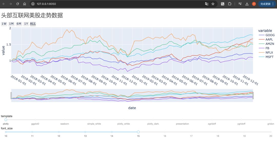Set the template slider to plotly_dark
The width and height of the screenshot is (277, 143).
pos(153,120)
